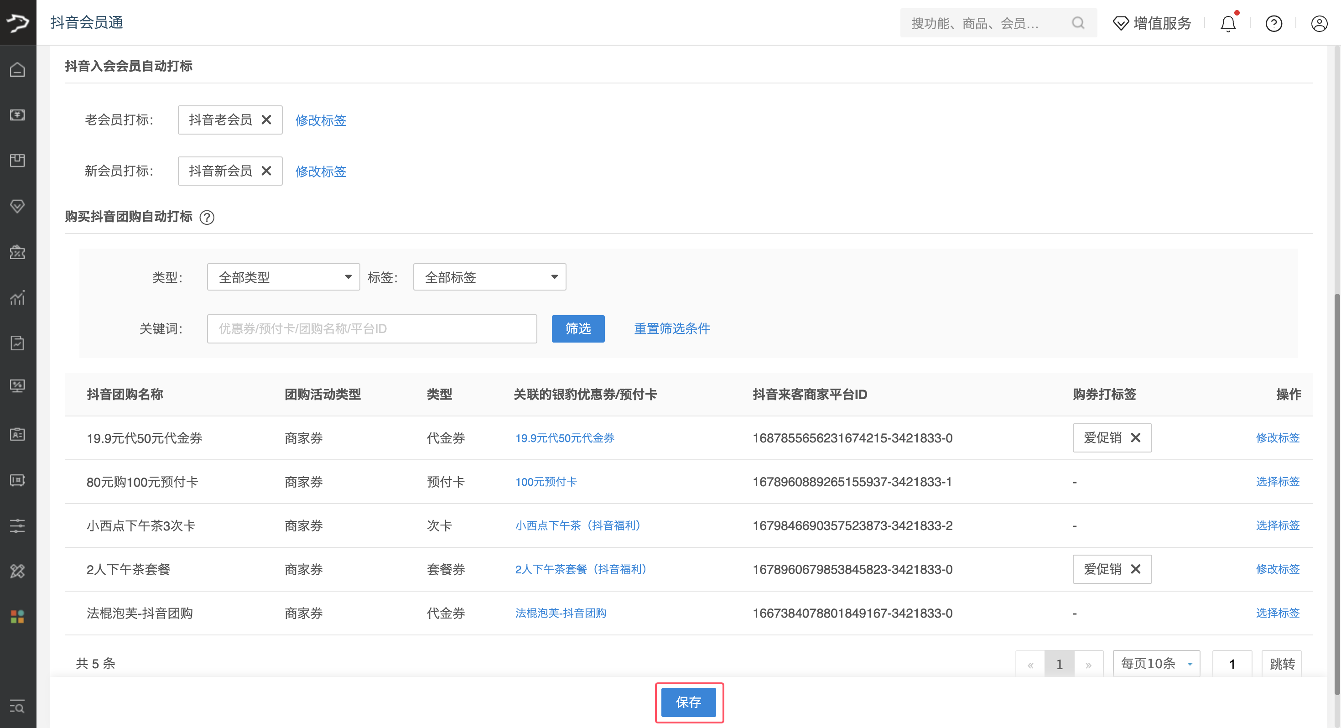Image resolution: width=1341 pixels, height=728 pixels.
Task: Open the home icon in sidebar
Action: [x=17, y=69]
